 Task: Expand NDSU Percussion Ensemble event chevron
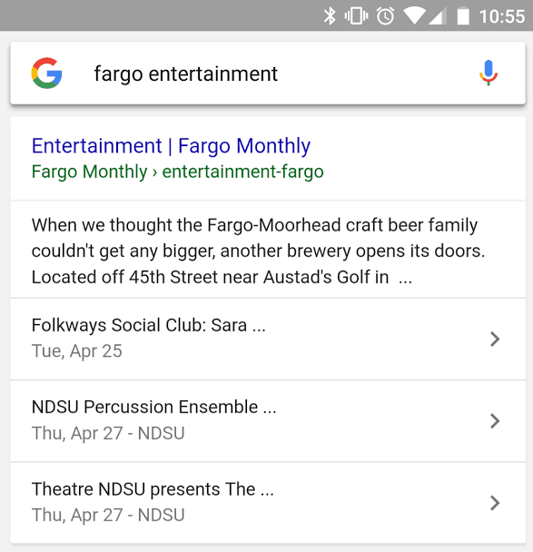495,421
